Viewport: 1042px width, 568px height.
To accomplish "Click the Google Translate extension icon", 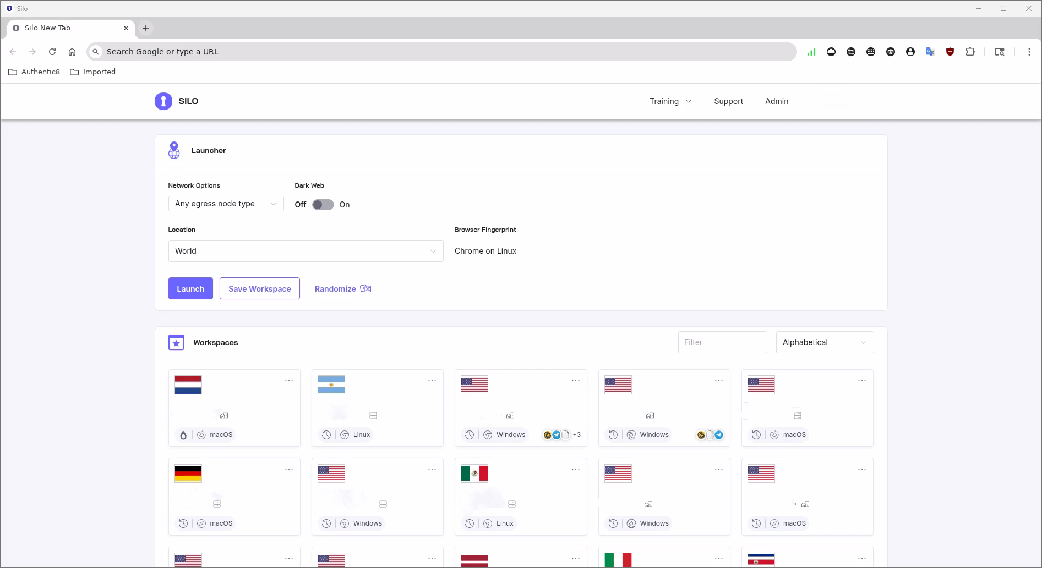I will pyautogui.click(x=930, y=52).
